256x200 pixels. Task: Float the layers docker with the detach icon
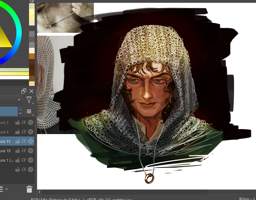pos(24,91)
